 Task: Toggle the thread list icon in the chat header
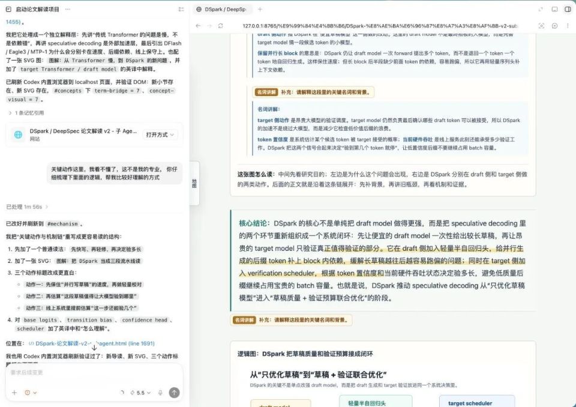pos(181,9)
